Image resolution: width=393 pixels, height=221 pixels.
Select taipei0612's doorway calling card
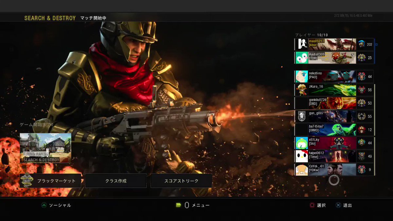point(332,156)
